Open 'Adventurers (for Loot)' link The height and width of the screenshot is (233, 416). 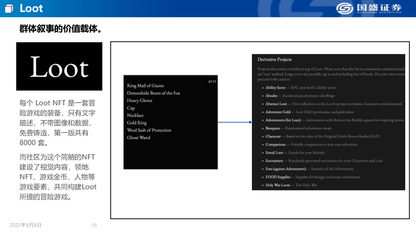[x=283, y=120]
